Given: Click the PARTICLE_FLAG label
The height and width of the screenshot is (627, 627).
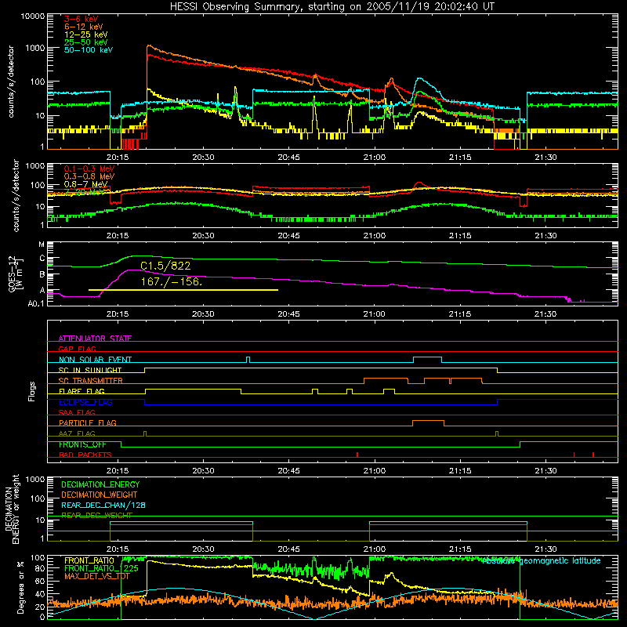Looking at the screenshot, I should point(88,422).
